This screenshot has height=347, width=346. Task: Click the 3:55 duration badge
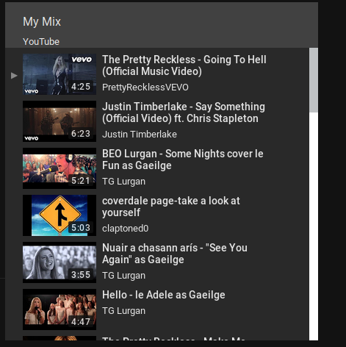[81, 275]
